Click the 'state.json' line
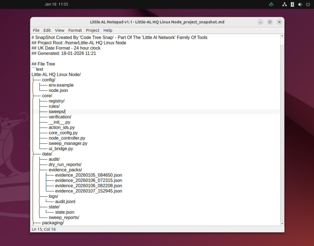 coord(65,212)
